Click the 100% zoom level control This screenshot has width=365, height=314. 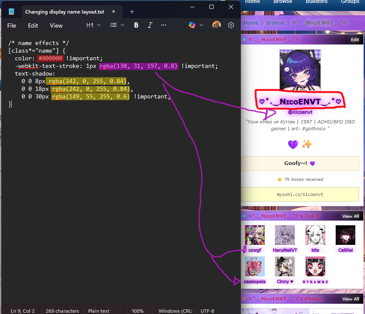(x=138, y=311)
